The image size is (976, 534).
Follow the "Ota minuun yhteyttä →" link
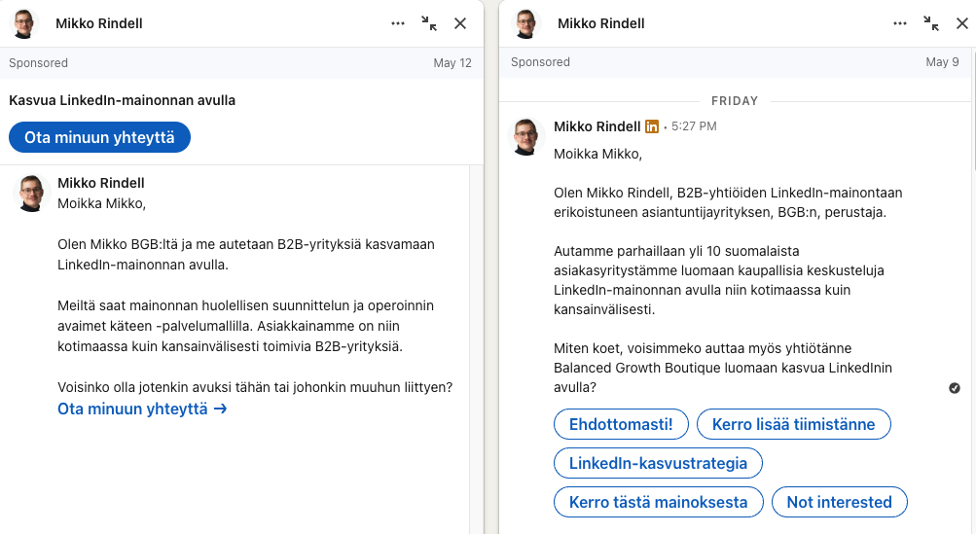coord(142,409)
